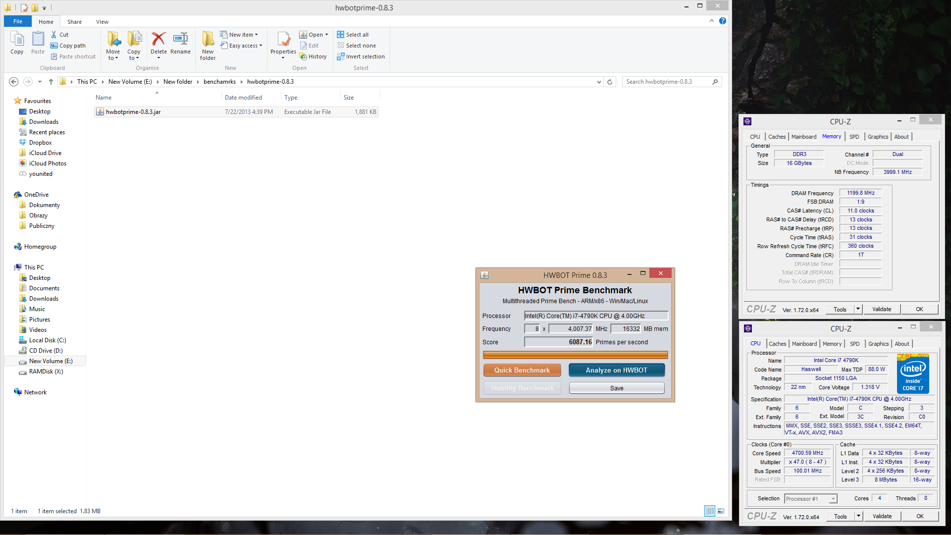
Task: Click the Processor name field in HWBOT Prime
Action: 596,316
